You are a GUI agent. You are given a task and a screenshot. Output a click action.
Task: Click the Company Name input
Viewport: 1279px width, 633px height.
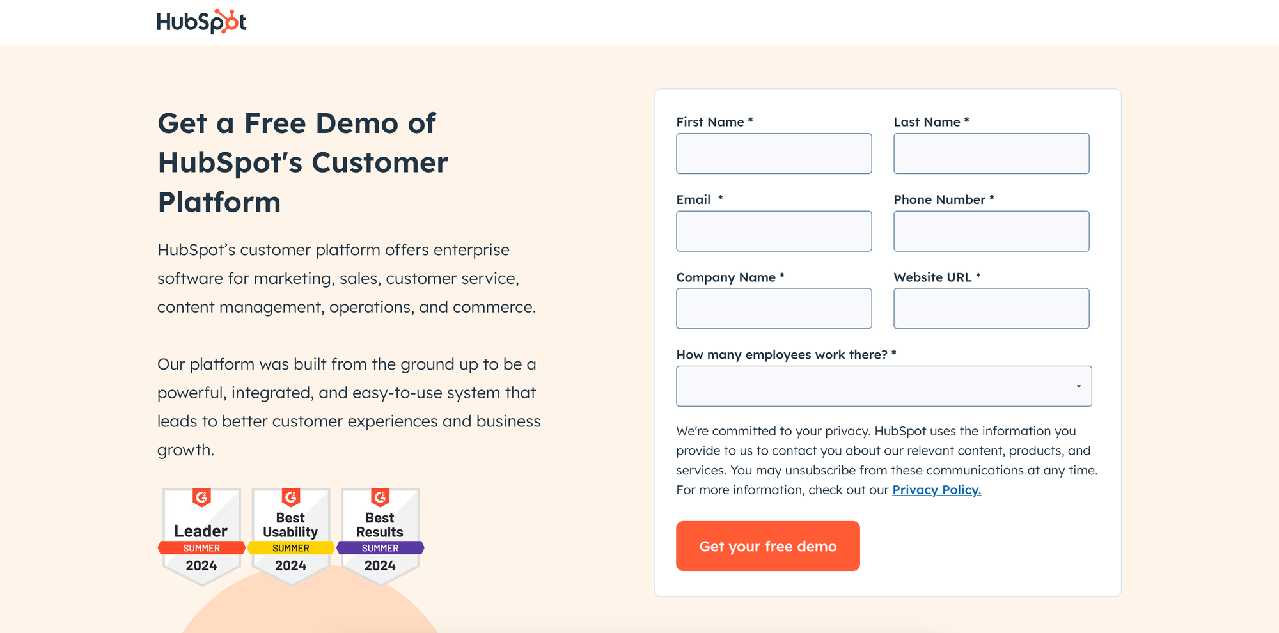[773, 308]
